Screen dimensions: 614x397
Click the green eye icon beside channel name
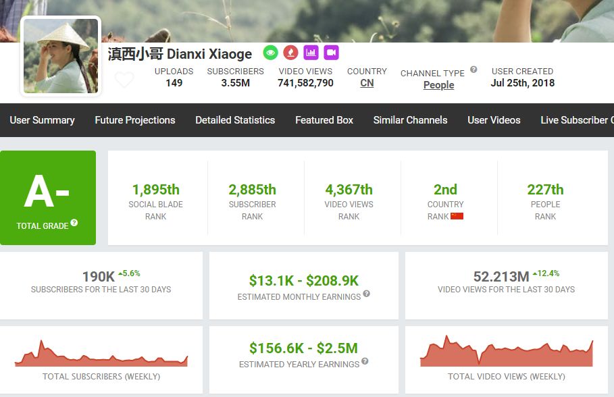[271, 53]
